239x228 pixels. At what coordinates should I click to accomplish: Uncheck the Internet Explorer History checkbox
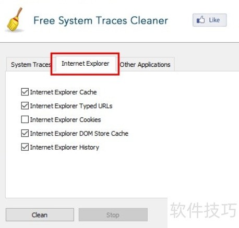[x=25, y=147]
